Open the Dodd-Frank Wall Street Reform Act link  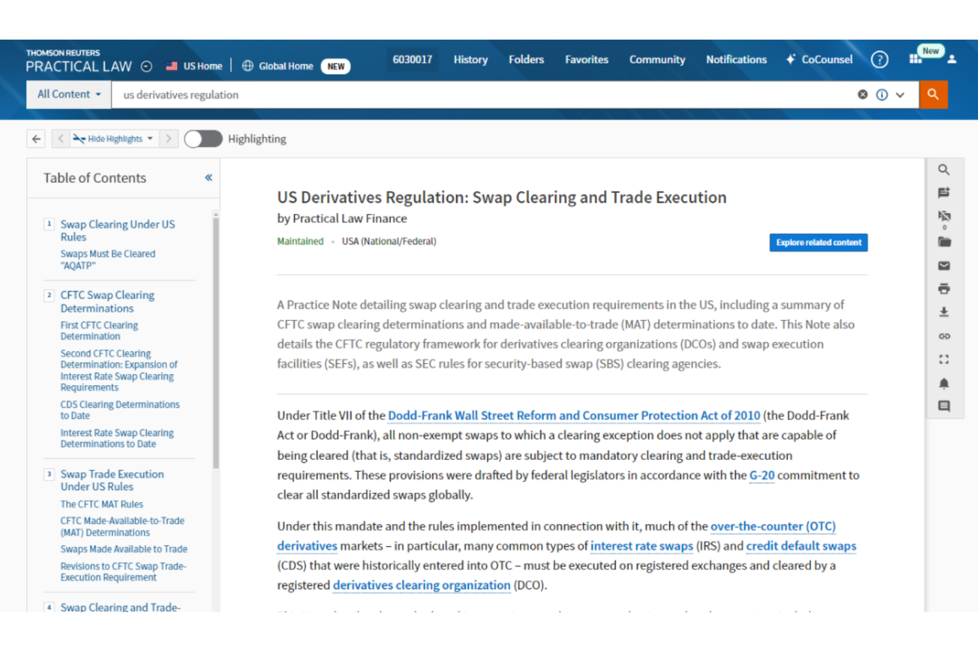click(x=574, y=416)
